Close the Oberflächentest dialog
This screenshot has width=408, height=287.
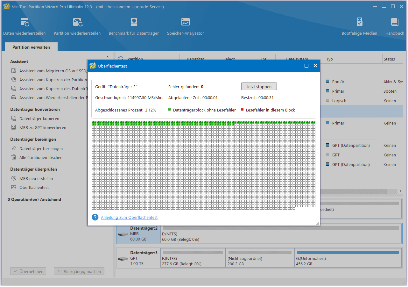[315, 66]
